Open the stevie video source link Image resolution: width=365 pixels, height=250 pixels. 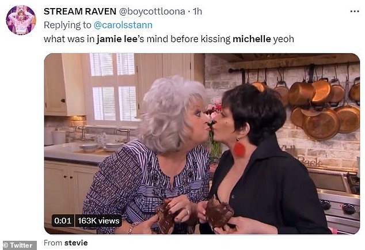coord(76,243)
